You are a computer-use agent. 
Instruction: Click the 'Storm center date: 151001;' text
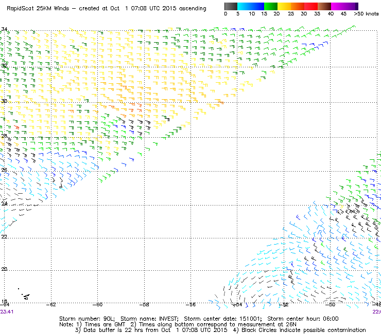click(x=223, y=319)
